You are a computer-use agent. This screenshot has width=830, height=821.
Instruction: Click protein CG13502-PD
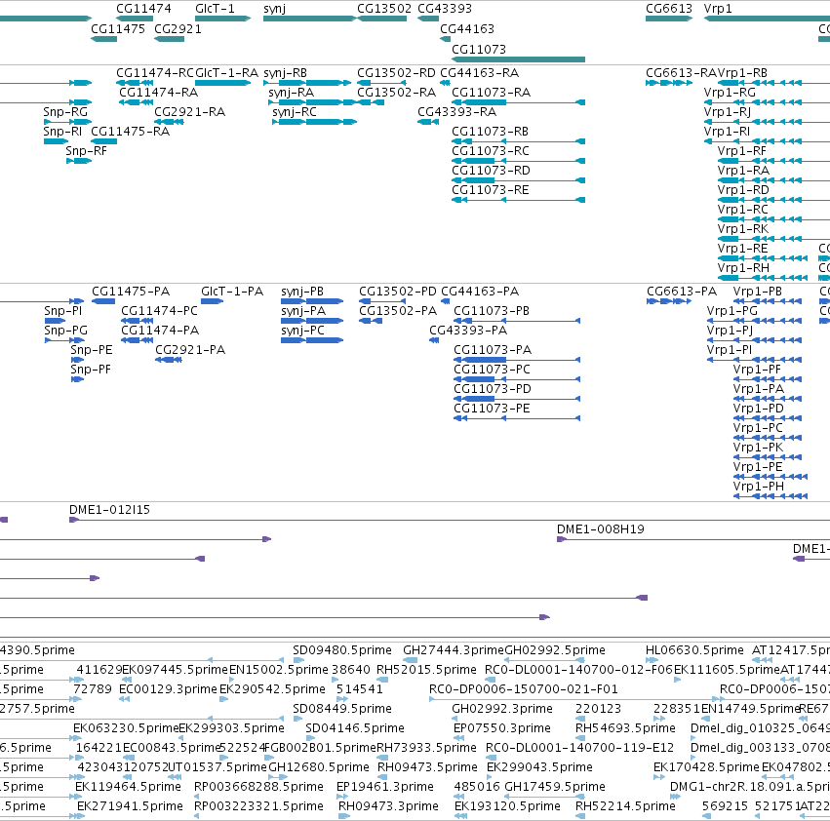(x=398, y=293)
